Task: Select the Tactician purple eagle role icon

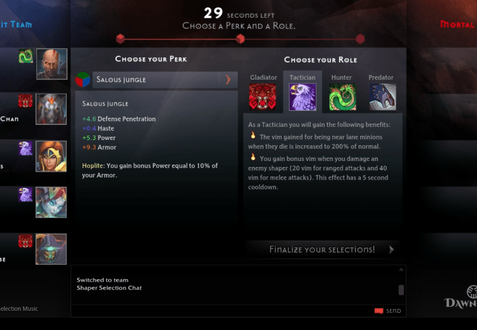Action: click(x=302, y=97)
